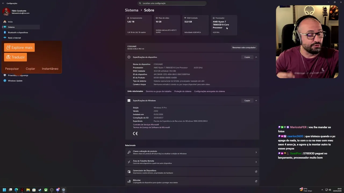This screenshot has height=193, width=344.
Task: Open Proteção do sistema link
Action: pos(183,91)
